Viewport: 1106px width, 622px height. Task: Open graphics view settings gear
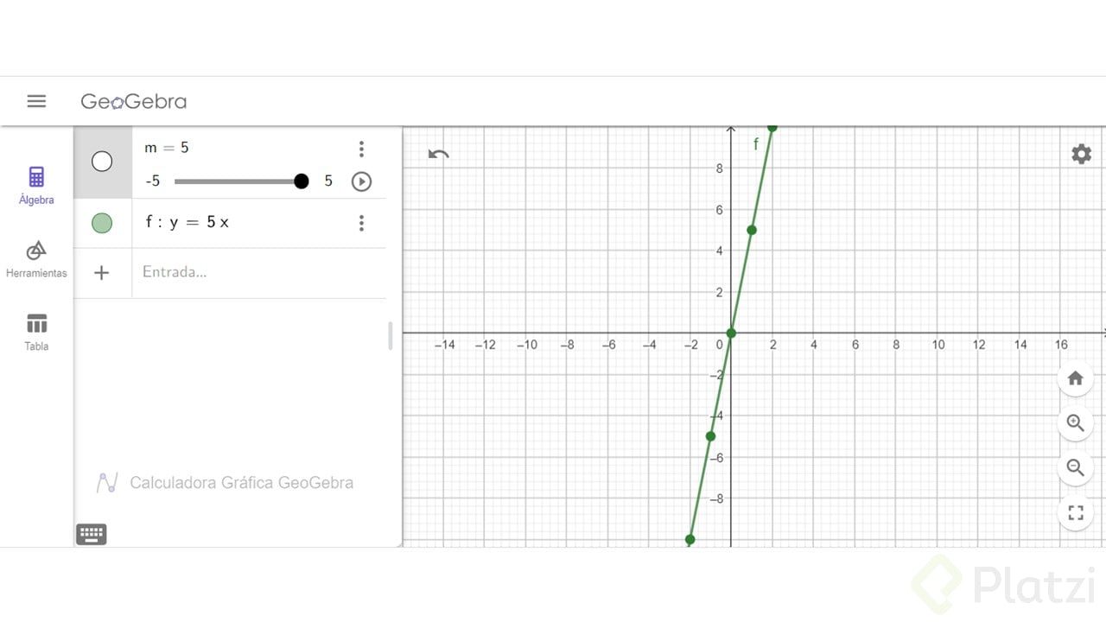pos(1081,154)
